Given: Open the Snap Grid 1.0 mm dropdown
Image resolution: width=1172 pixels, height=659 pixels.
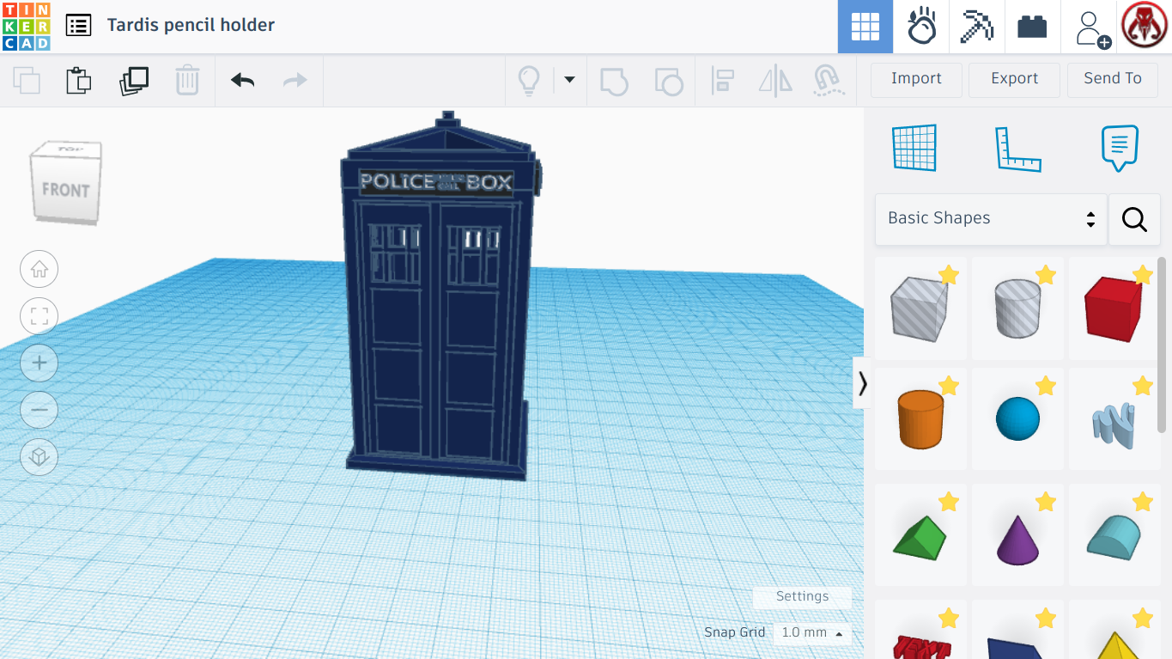Looking at the screenshot, I should pos(811,633).
